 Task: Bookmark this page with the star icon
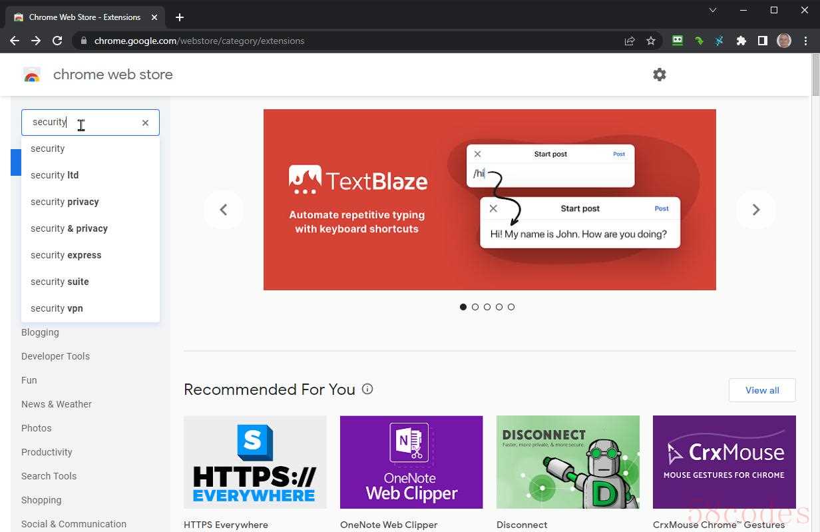click(x=651, y=41)
